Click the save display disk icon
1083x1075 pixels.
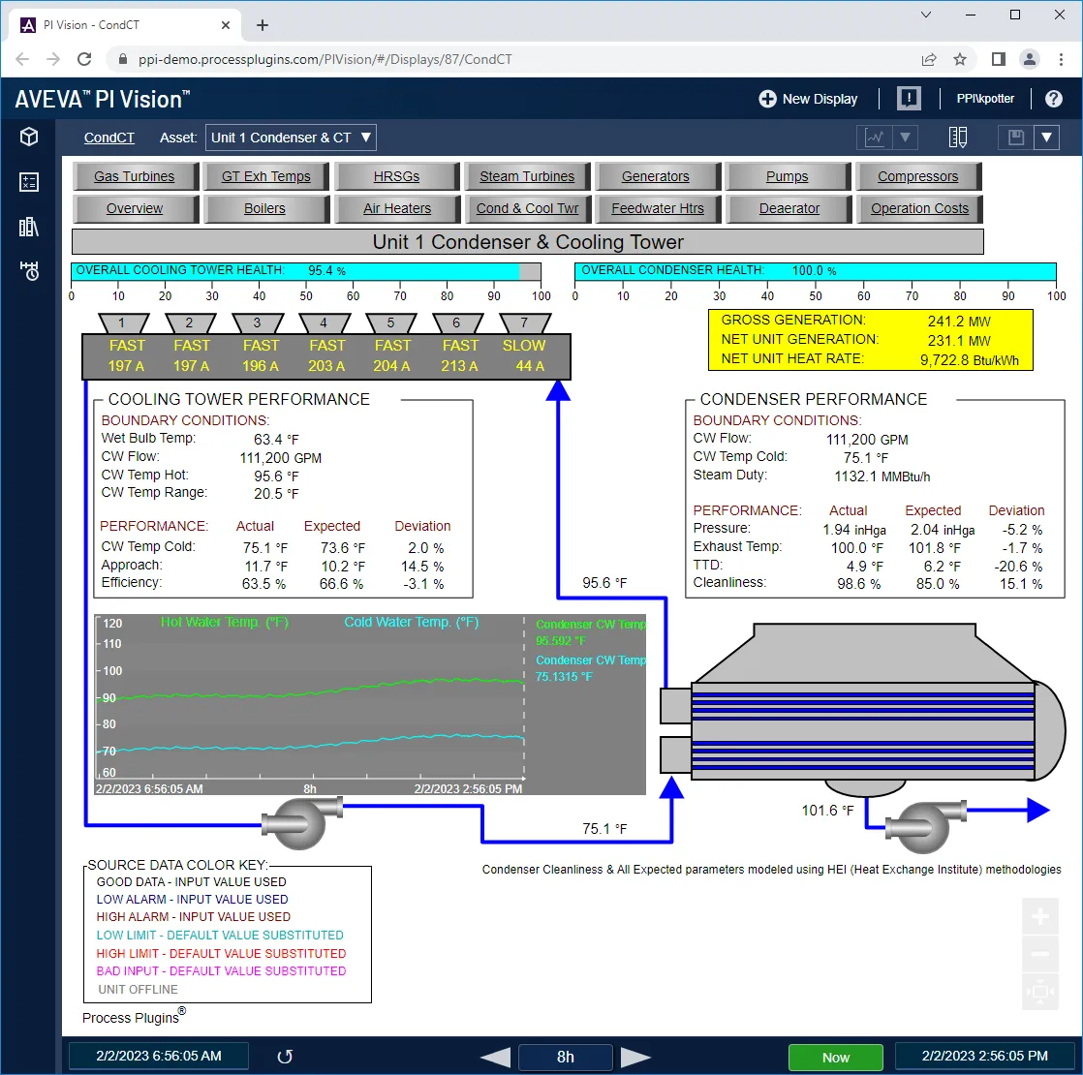(1016, 138)
